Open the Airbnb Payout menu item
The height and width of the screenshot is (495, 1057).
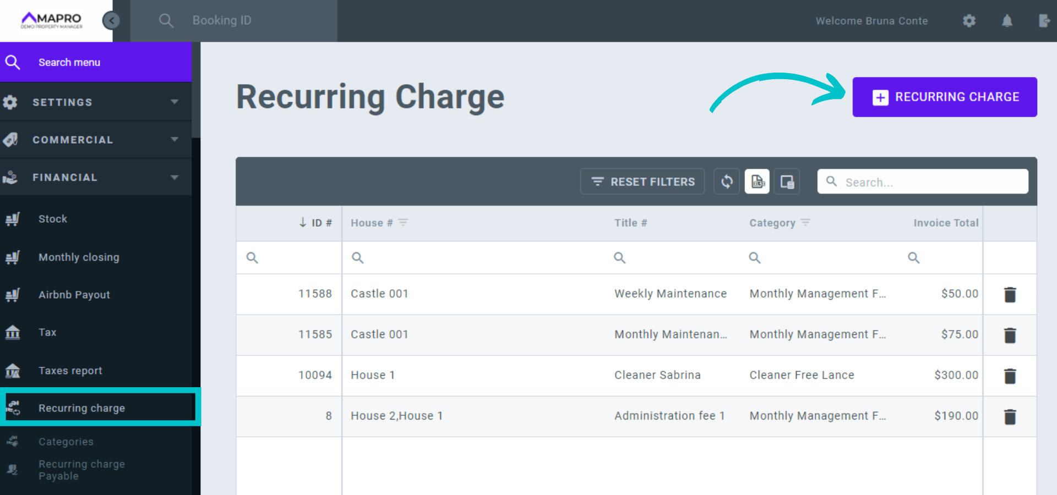click(74, 295)
